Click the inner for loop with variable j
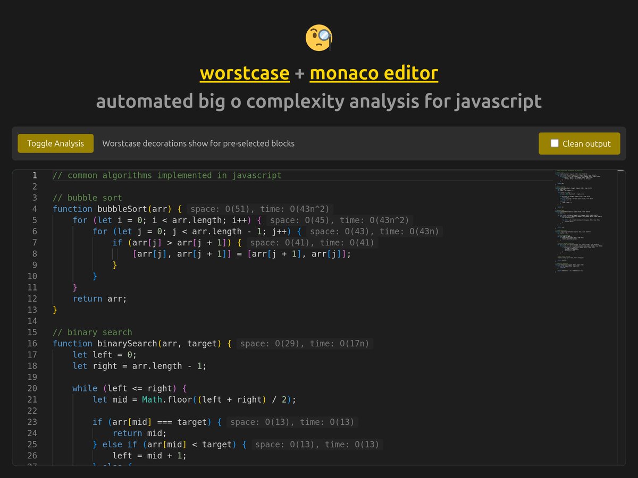 [x=197, y=231]
